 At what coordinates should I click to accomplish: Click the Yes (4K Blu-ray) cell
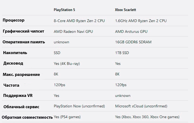coord(67,64)
